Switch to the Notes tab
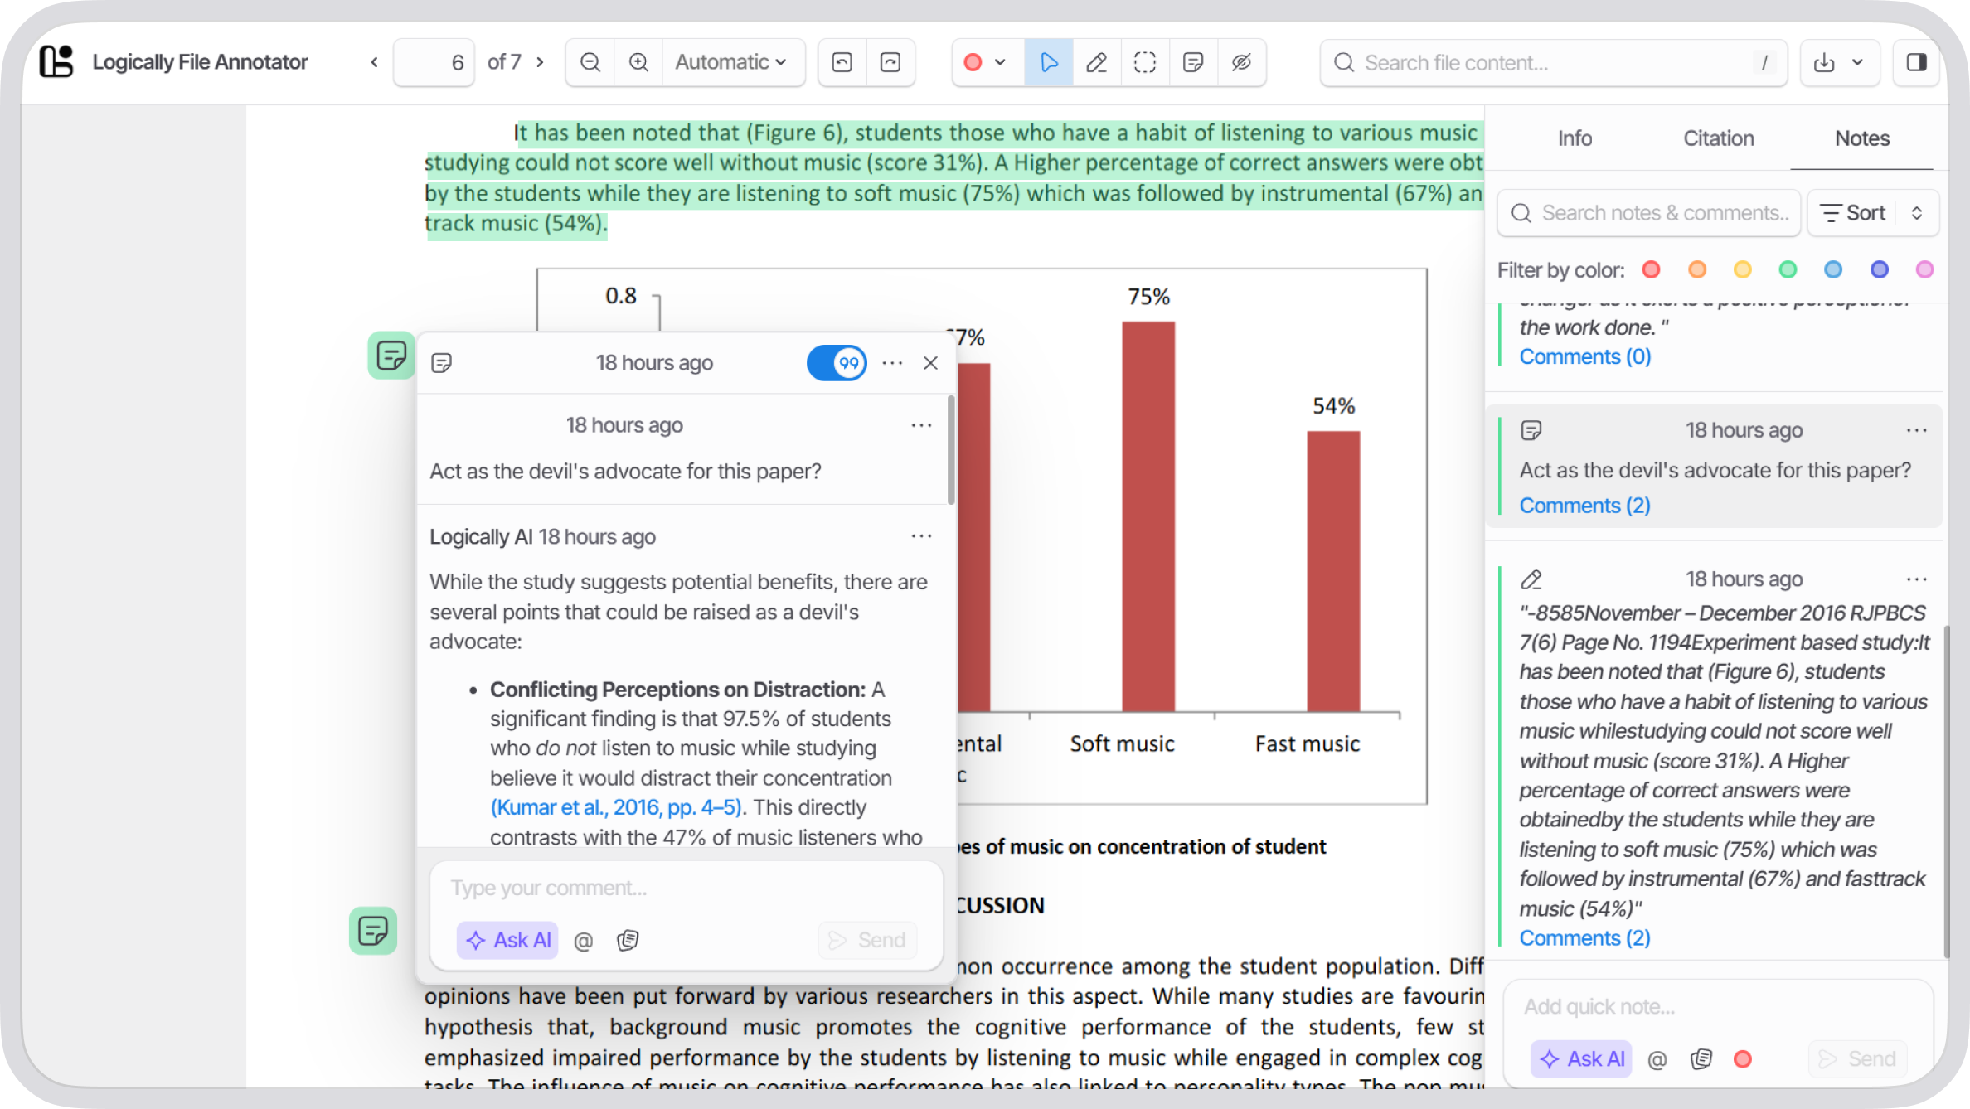This screenshot has height=1109, width=1970. (1861, 138)
